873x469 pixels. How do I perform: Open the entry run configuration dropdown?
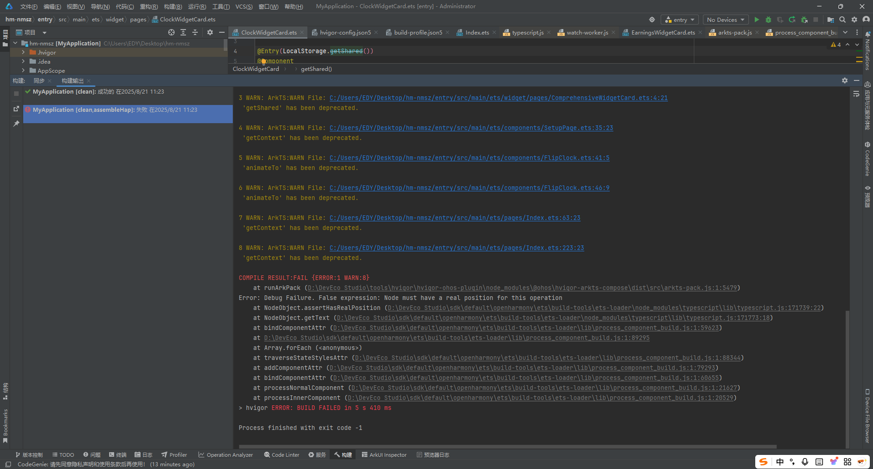coord(680,20)
